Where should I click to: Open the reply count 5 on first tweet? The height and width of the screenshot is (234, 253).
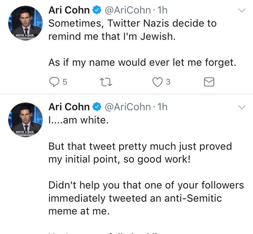click(65, 82)
